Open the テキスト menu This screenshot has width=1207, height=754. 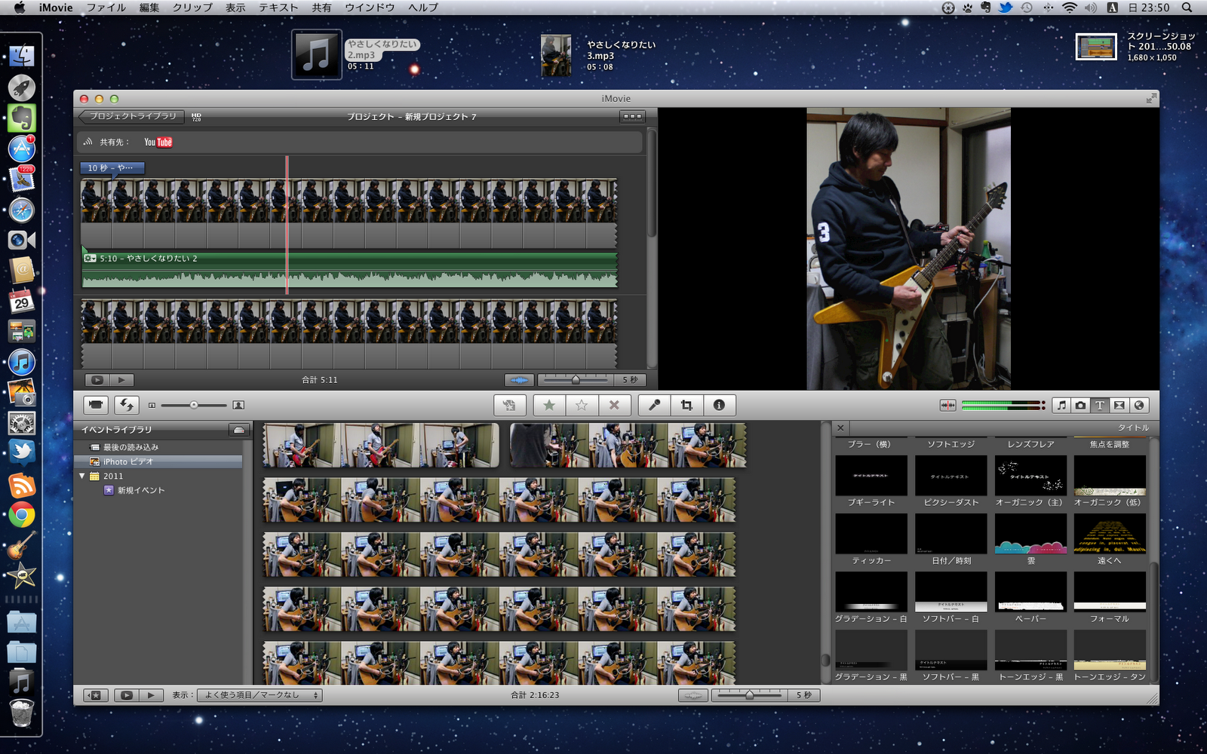pyautogui.click(x=278, y=8)
